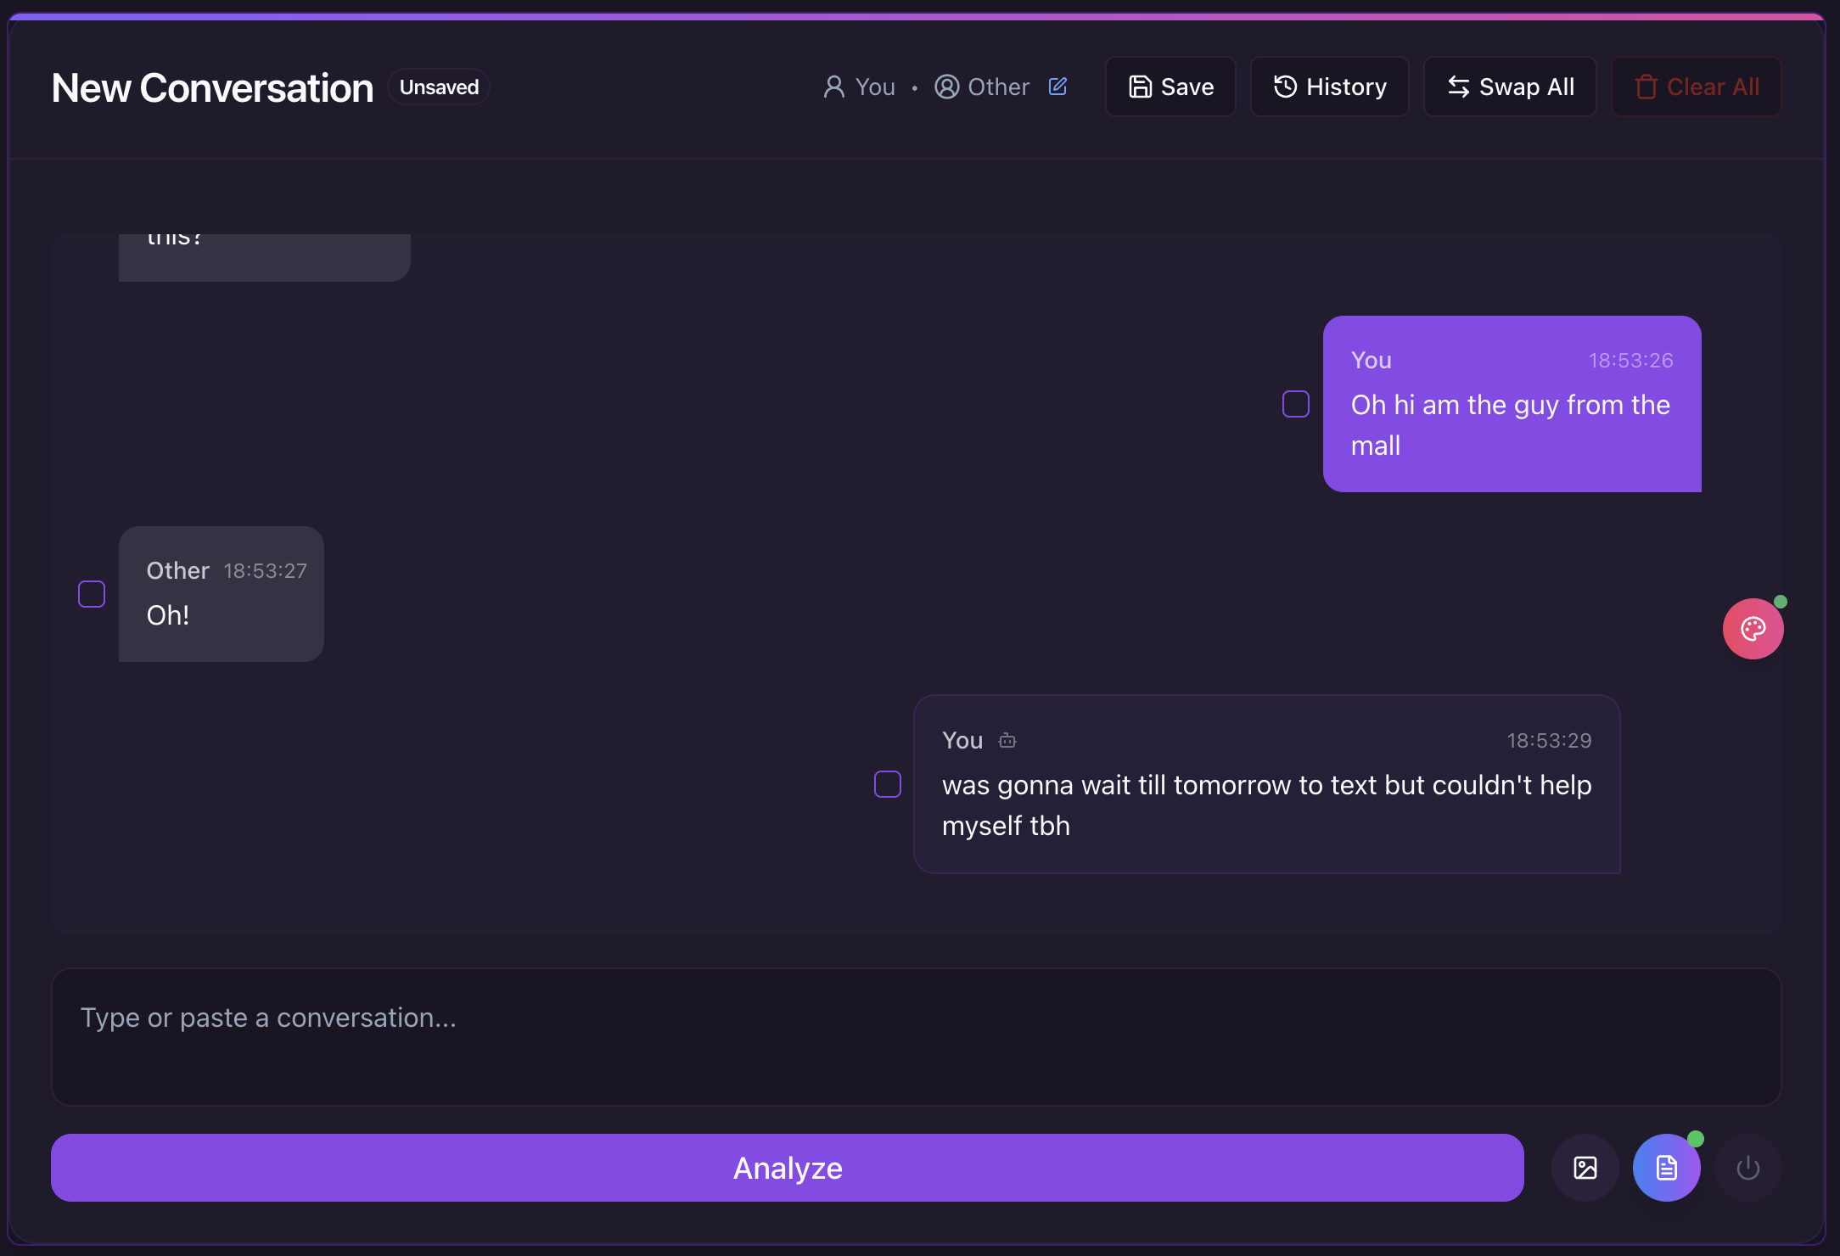Screen dimensions: 1840x1256
Task: Click the New Conversation title
Action: pos(212,87)
